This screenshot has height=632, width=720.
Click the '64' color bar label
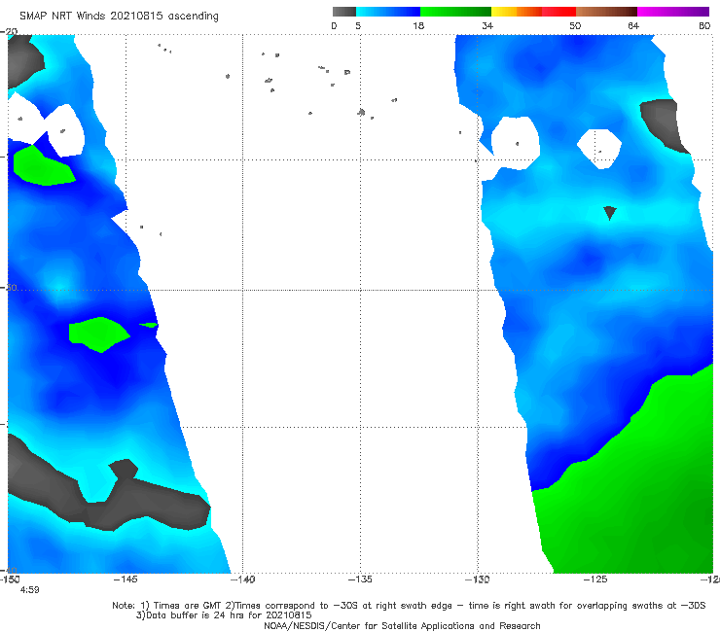633,25
